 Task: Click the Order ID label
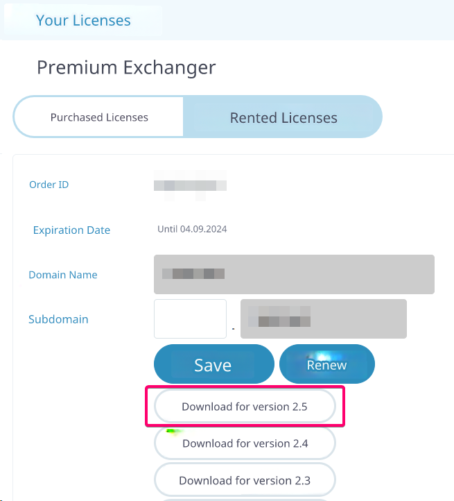tap(49, 185)
